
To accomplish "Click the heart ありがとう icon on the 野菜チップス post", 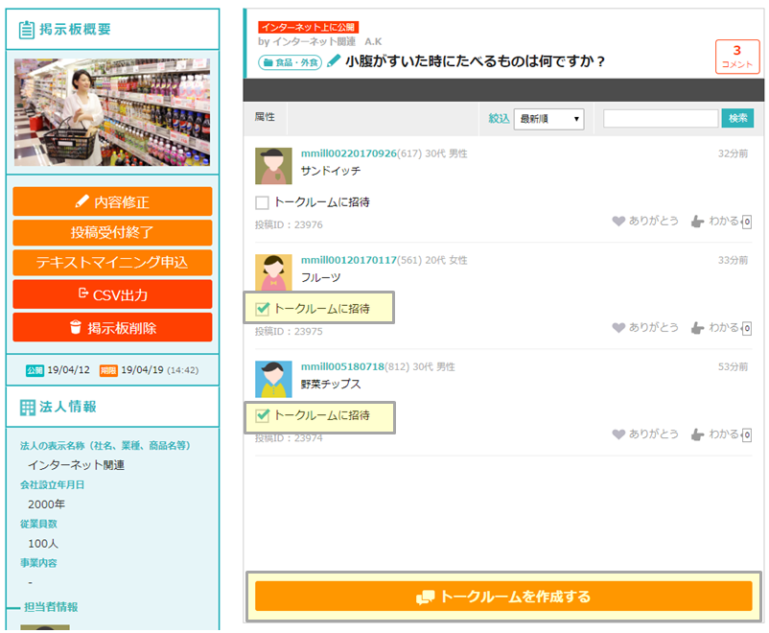I will (618, 434).
